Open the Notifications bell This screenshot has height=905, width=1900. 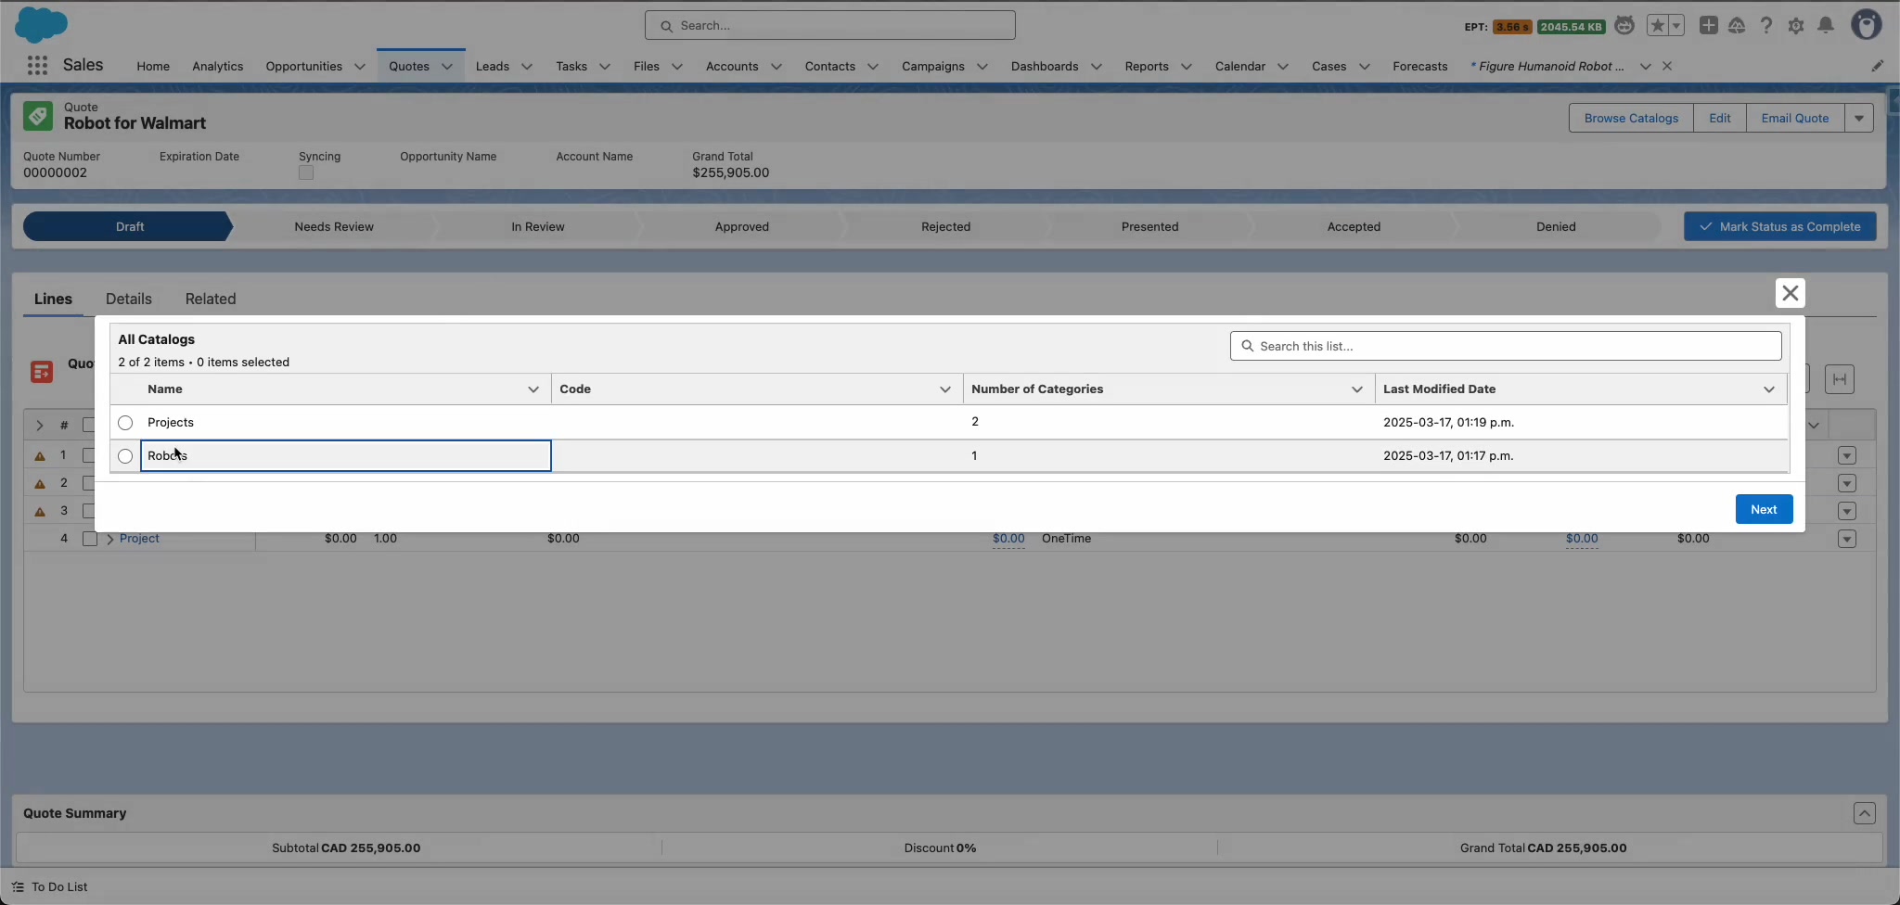coord(1826,26)
